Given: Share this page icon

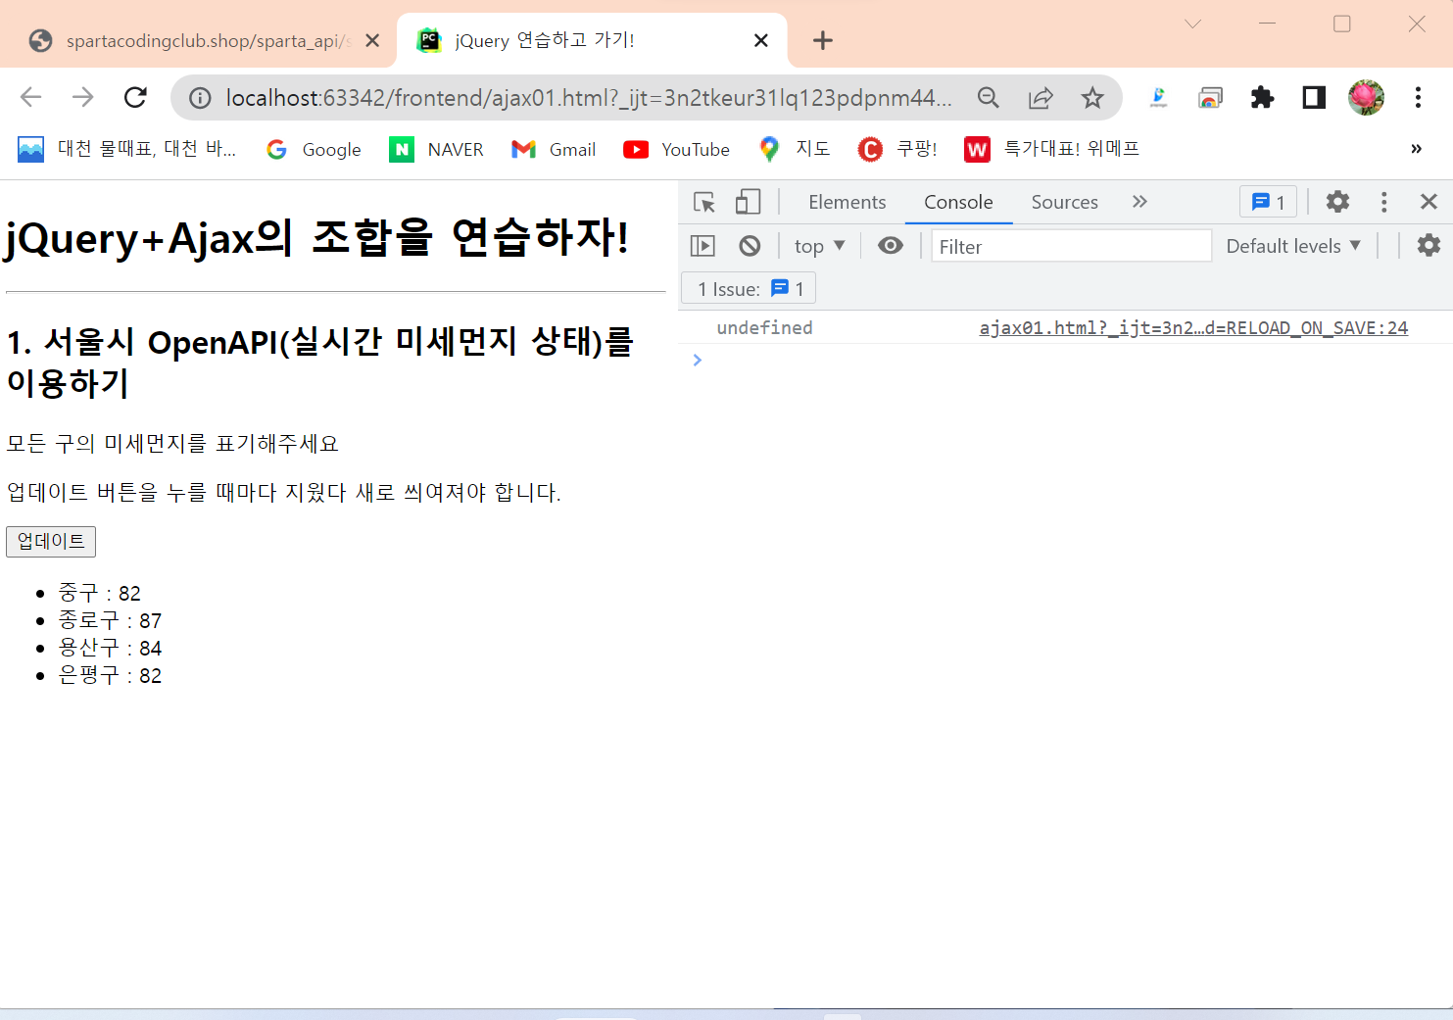Looking at the screenshot, I should (x=1041, y=97).
